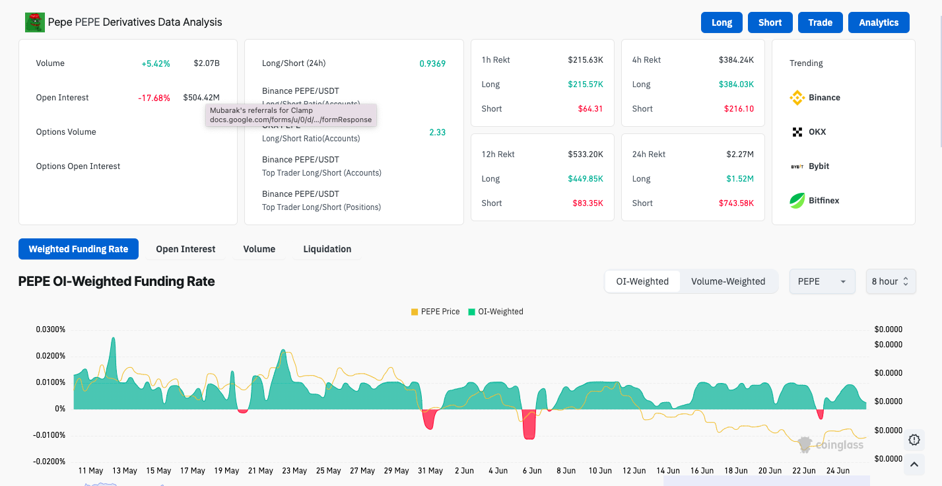
Task: Open the Short button
Action: click(770, 22)
